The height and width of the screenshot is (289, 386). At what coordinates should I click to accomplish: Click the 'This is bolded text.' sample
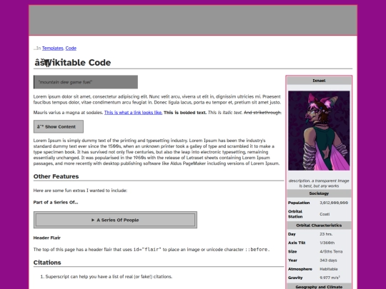pos(185,113)
